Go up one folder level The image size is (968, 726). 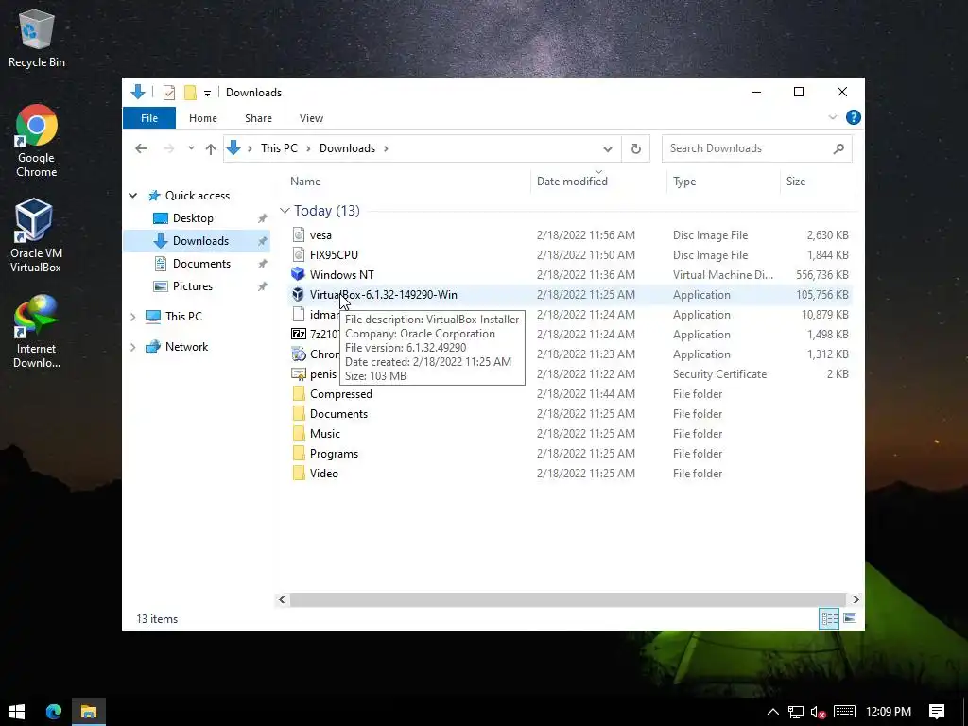(211, 148)
